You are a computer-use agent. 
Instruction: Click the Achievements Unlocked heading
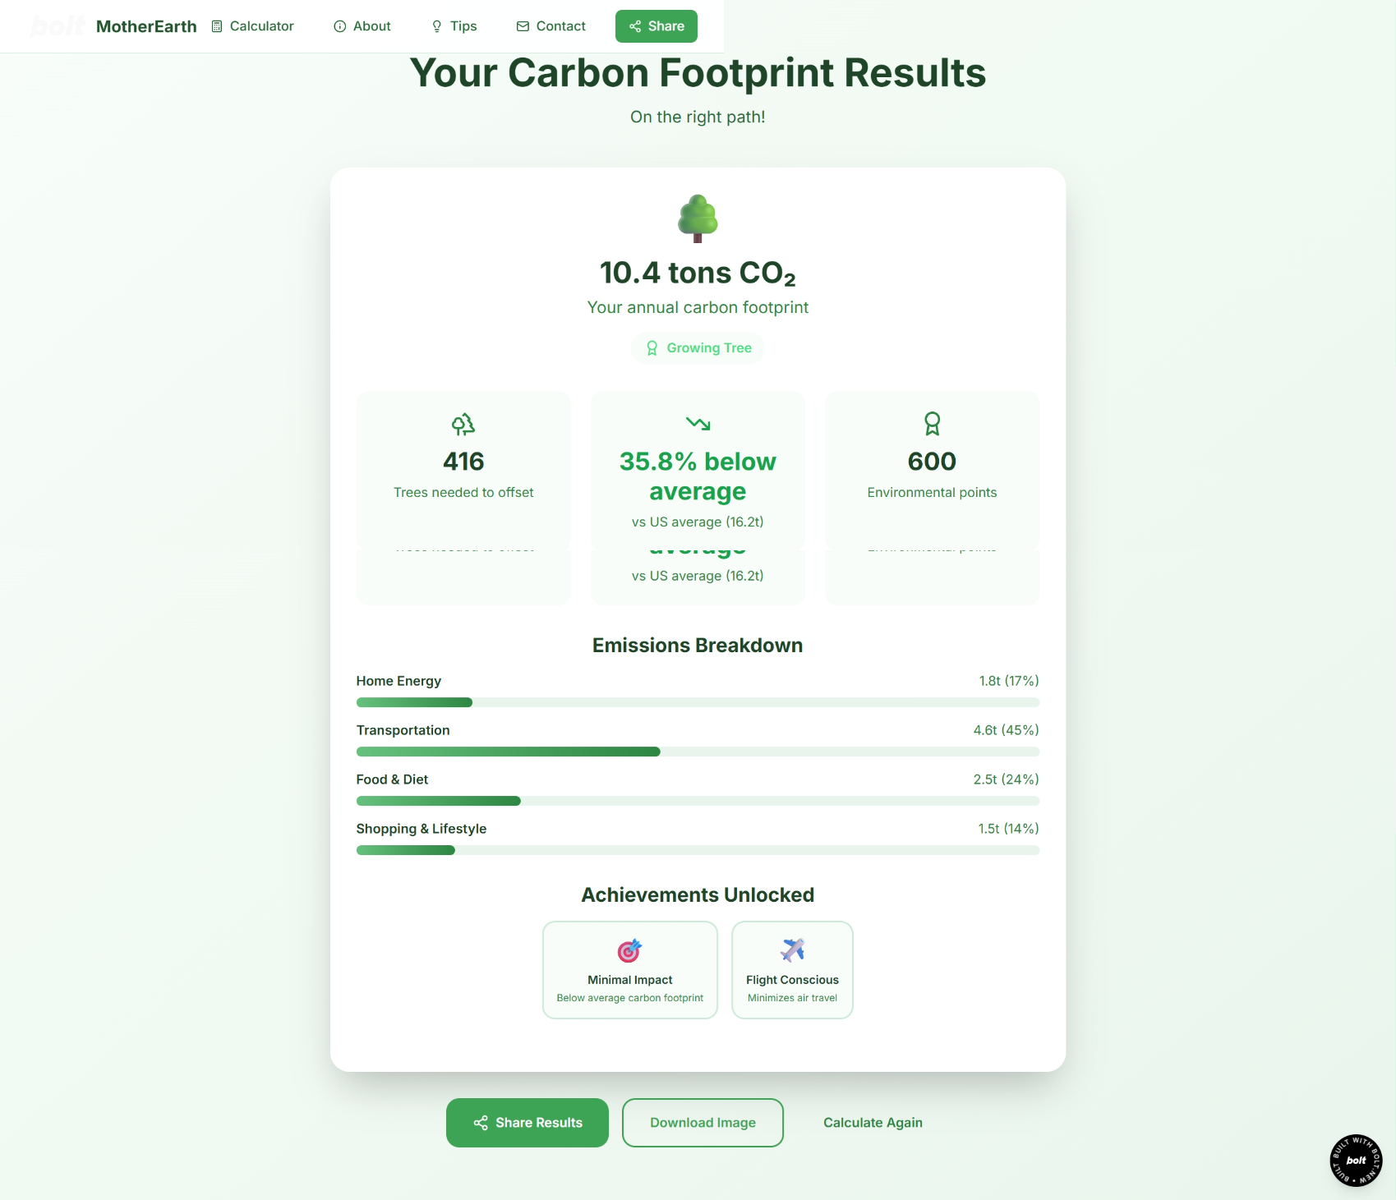698,895
